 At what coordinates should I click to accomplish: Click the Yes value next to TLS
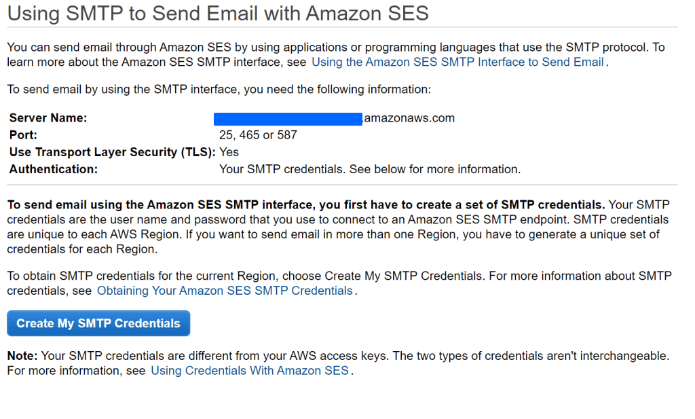point(229,152)
